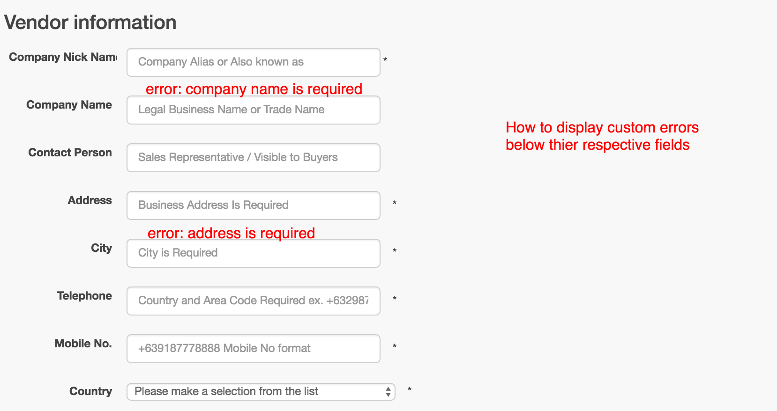Image resolution: width=777 pixels, height=411 pixels.
Task: Select the Business Address input field
Action: click(x=253, y=205)
